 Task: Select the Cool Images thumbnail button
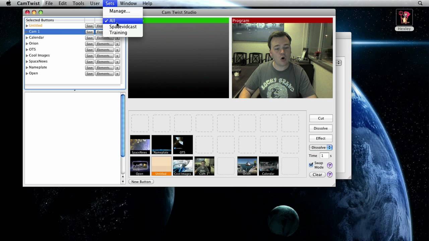pyautogui.click(x=183, y=166)
